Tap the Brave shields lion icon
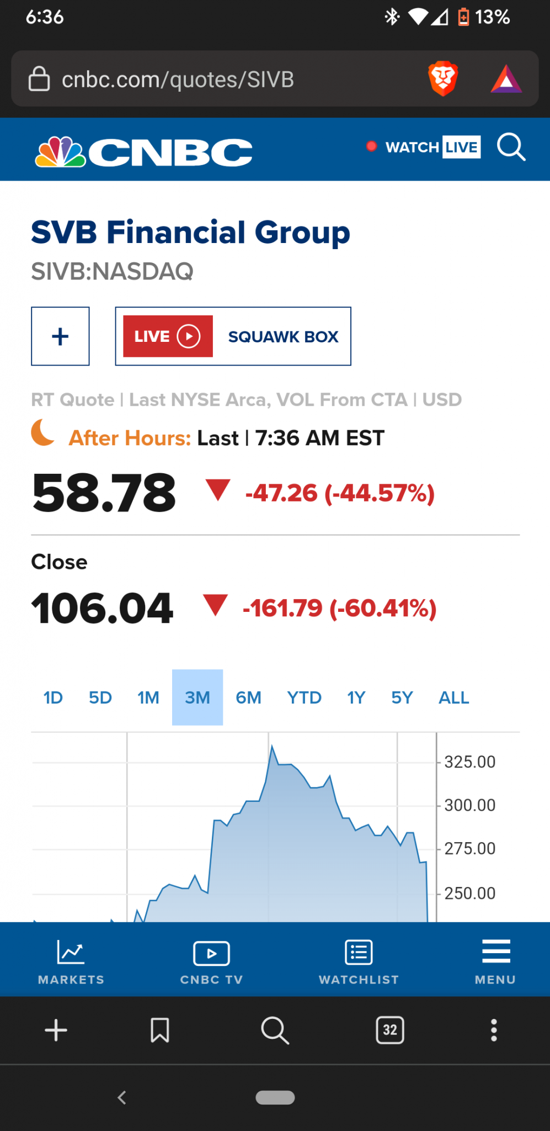Screen dimensions: 550x1131 pos(443,79)
